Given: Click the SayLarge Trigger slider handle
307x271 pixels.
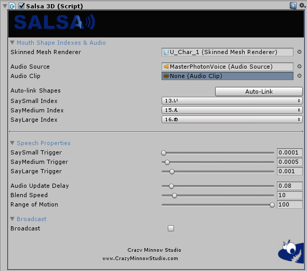Looking at the screenshot, I should (172, 172).
